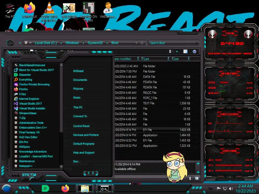Click the change view icon in Explorer

[171, 52]
